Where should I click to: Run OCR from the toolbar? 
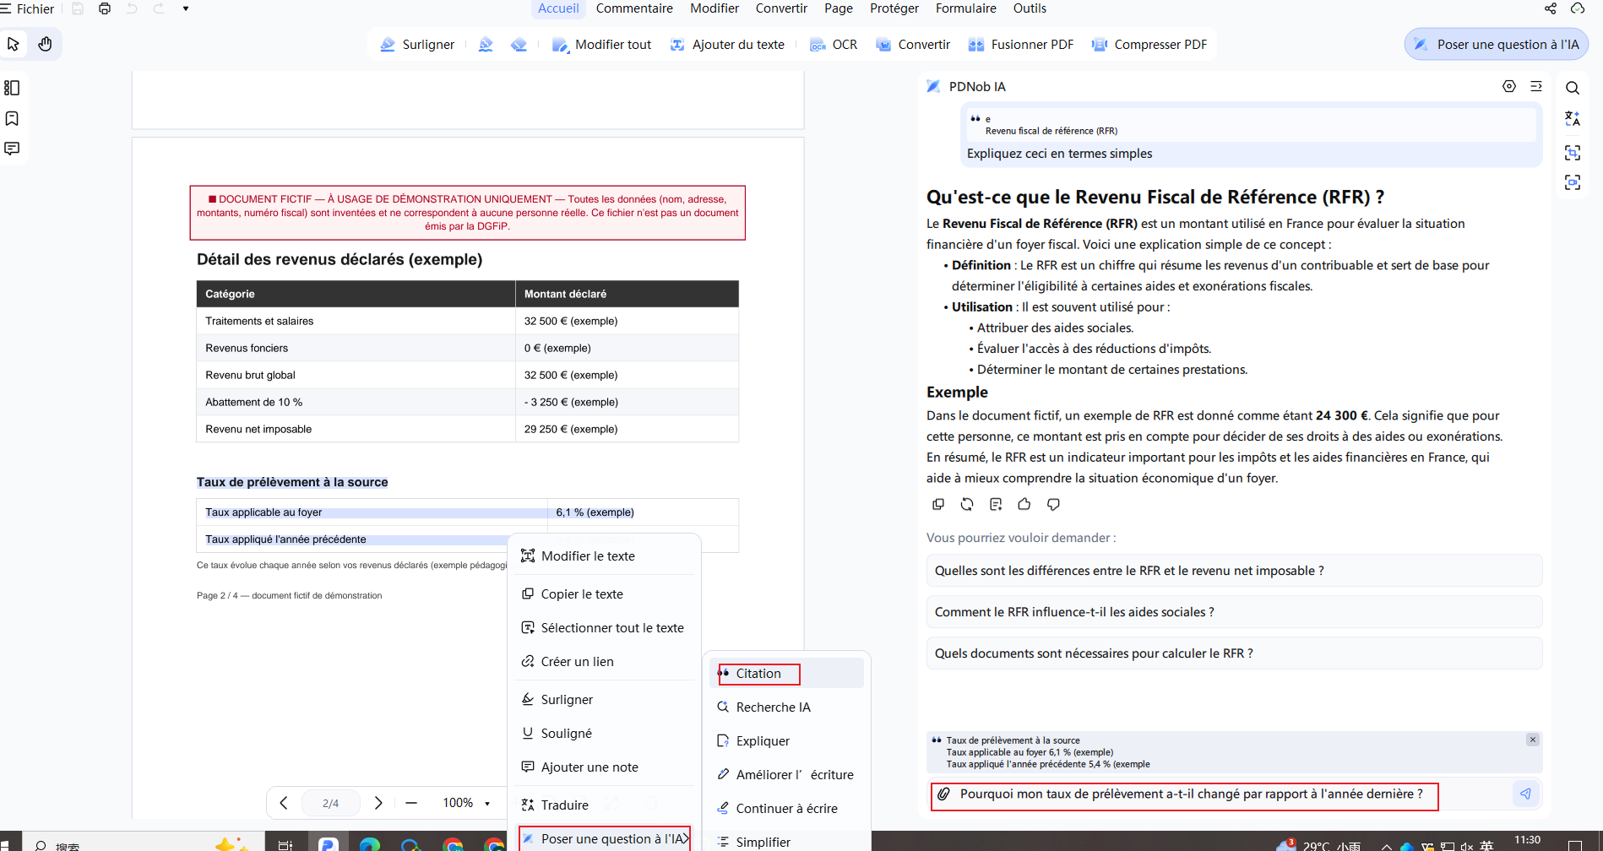834,45
